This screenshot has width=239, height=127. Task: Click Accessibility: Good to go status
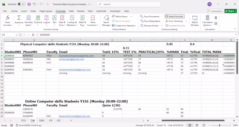29,125
